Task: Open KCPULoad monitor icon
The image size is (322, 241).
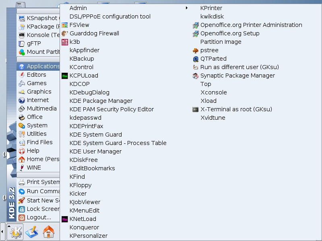Action: pyautogui.click(x=64, y=76)
